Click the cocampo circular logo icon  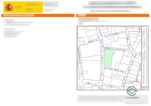[132, 91]
